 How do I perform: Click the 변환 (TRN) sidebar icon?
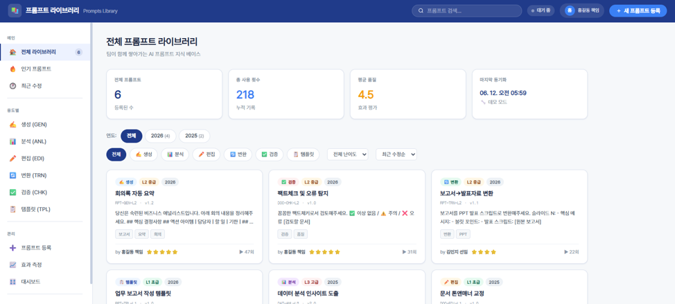click(13, 175)
